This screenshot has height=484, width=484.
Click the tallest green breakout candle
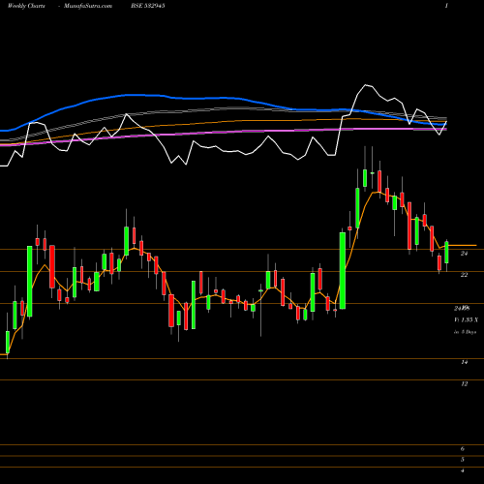point(343,270)
